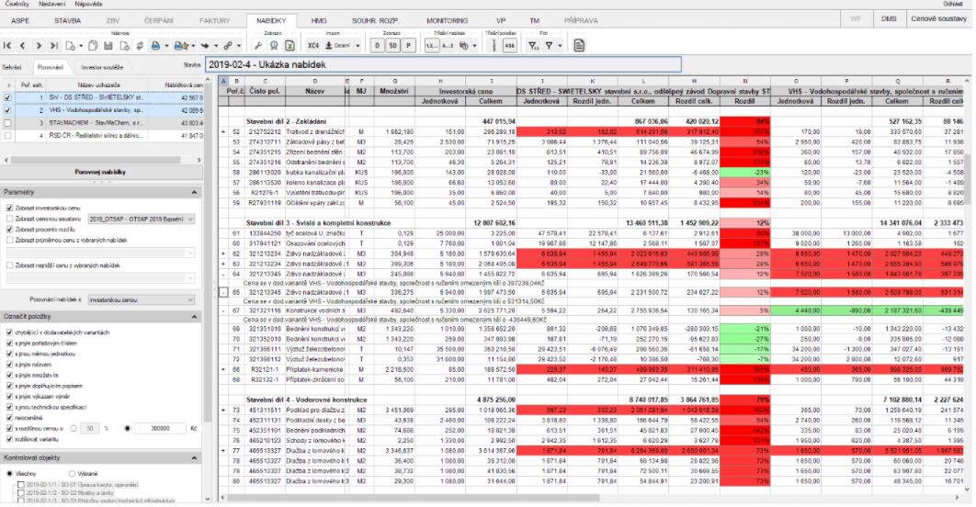Enable 'Zobrazit cenovou soustavu' checkbox
976x507 pixels.
pos(9,220)
